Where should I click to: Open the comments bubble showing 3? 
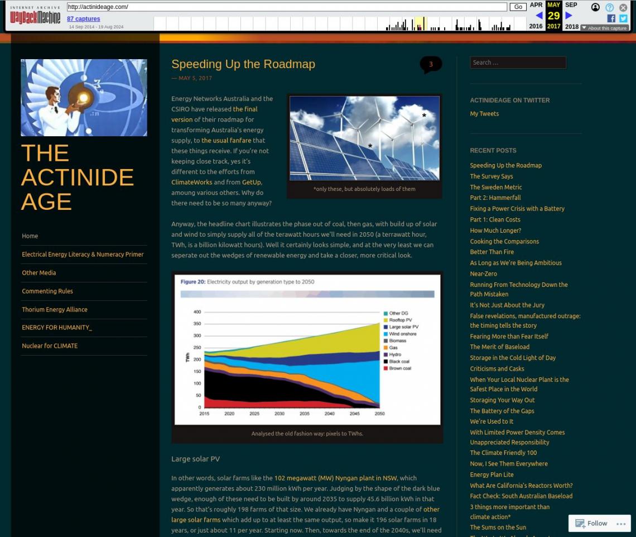click(x=431, y=64)
